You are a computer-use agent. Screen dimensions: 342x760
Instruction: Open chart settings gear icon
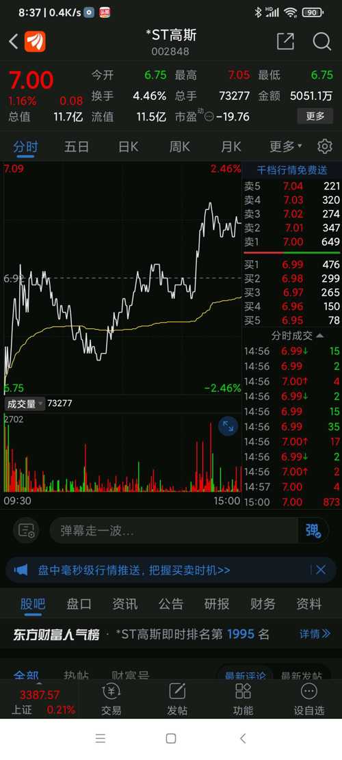click(325, 146)
